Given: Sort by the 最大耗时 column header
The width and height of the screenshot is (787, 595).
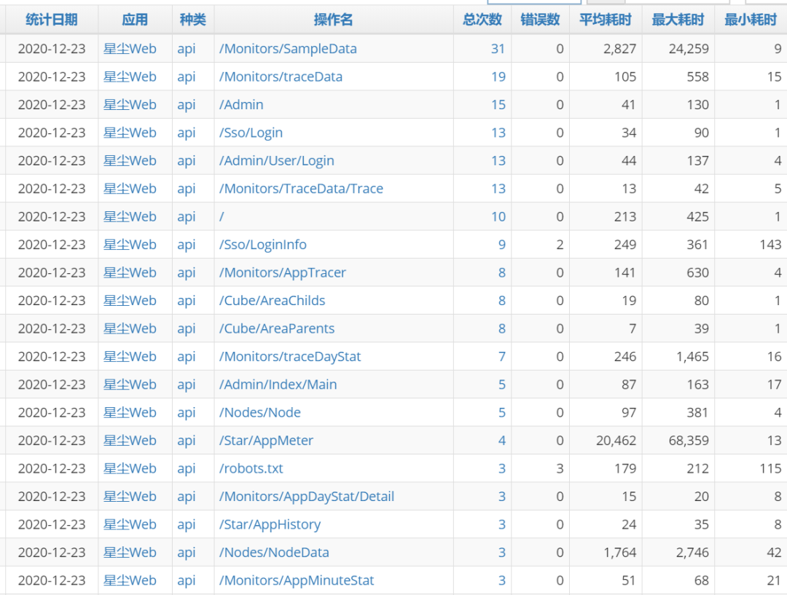Looking at the screenshot, I should pyautogui.click(x=678, y=20).
